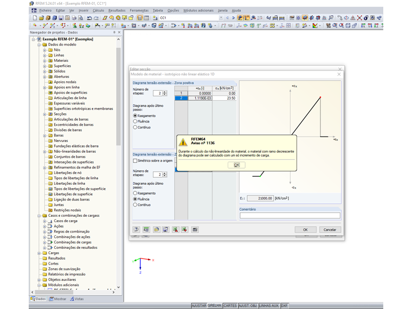Open Print preview with the magnifier page icon
Viewport: 412px width, 309px height.
(x=81, y=18)
